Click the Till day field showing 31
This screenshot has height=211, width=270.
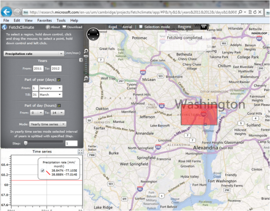35,95
